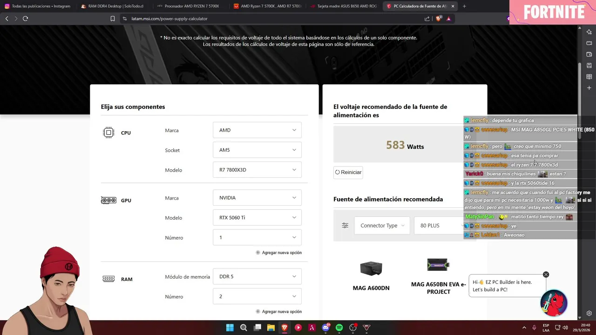Screen dimensions: 596x335
Task: Open Task View on the taskbar
Action: 257,328
